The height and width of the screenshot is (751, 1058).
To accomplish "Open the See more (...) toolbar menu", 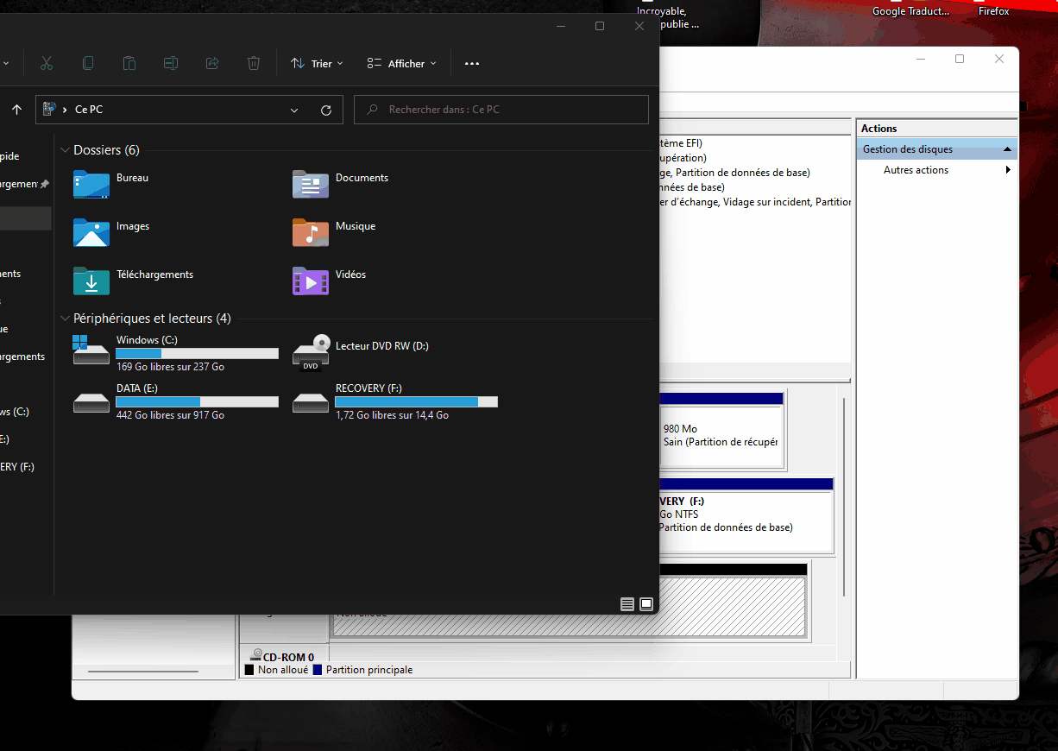I will (472, 63).
